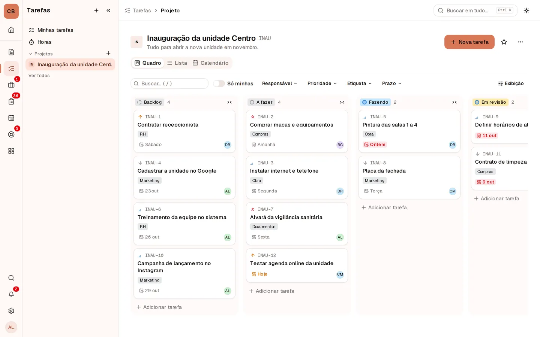Collapse the Fazendo column

[x=454, y=102]
